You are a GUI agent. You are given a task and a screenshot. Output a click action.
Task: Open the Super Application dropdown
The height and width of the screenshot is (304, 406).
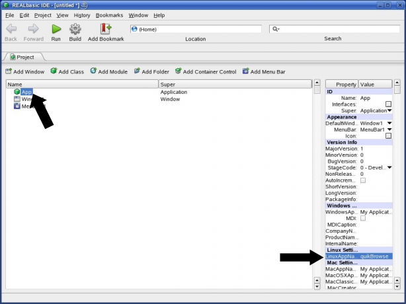coord(389,111)
